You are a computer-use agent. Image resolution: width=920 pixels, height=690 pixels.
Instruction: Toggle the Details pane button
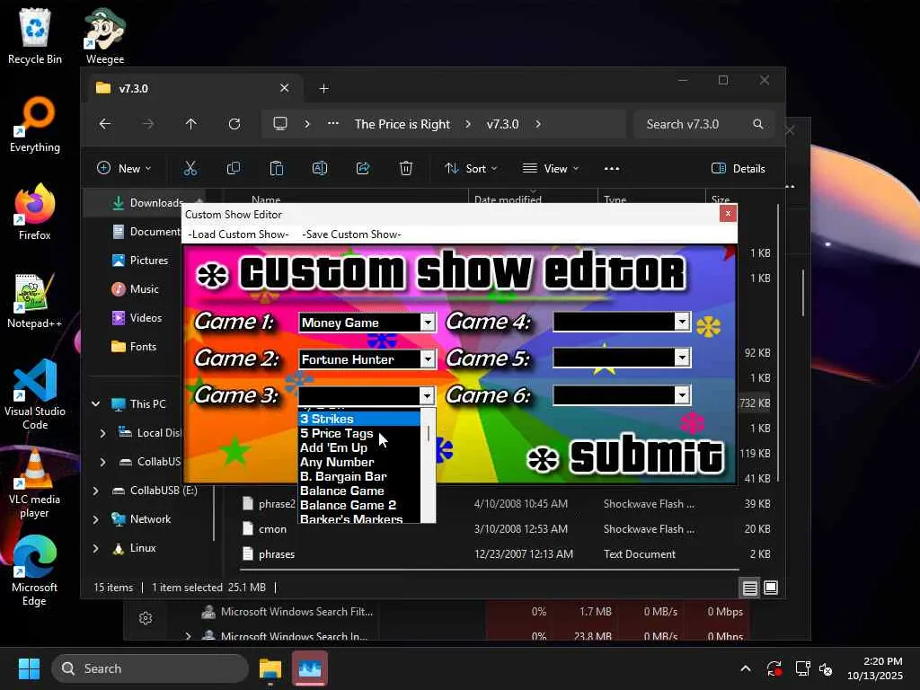(x=739, y=168)
